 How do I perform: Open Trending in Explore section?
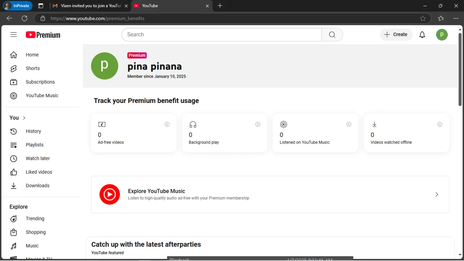42,219
